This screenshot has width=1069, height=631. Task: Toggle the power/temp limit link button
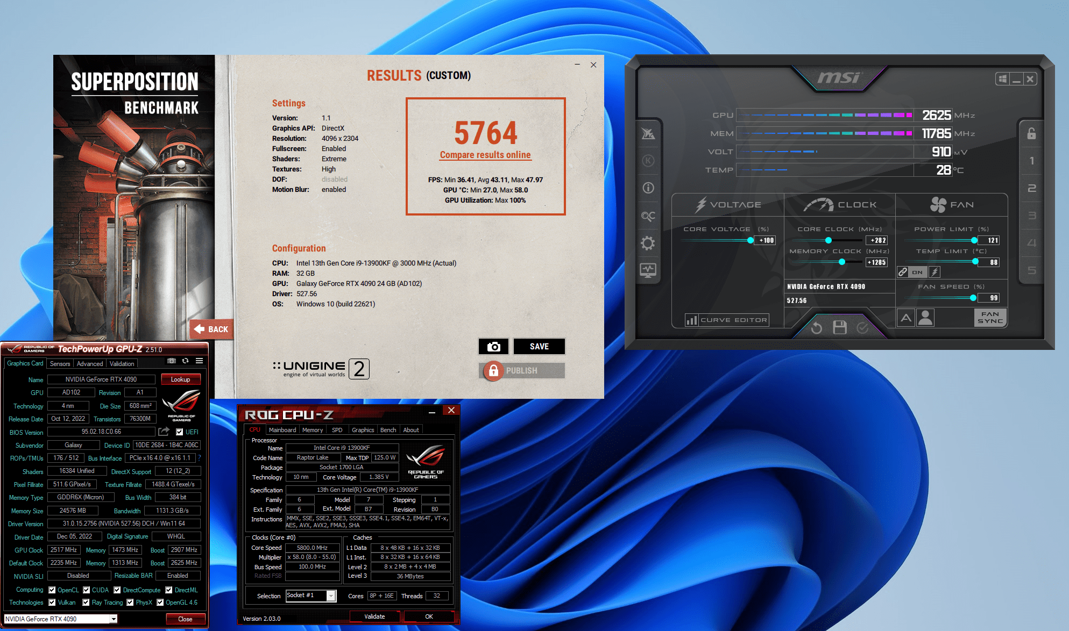coord(903,272)
